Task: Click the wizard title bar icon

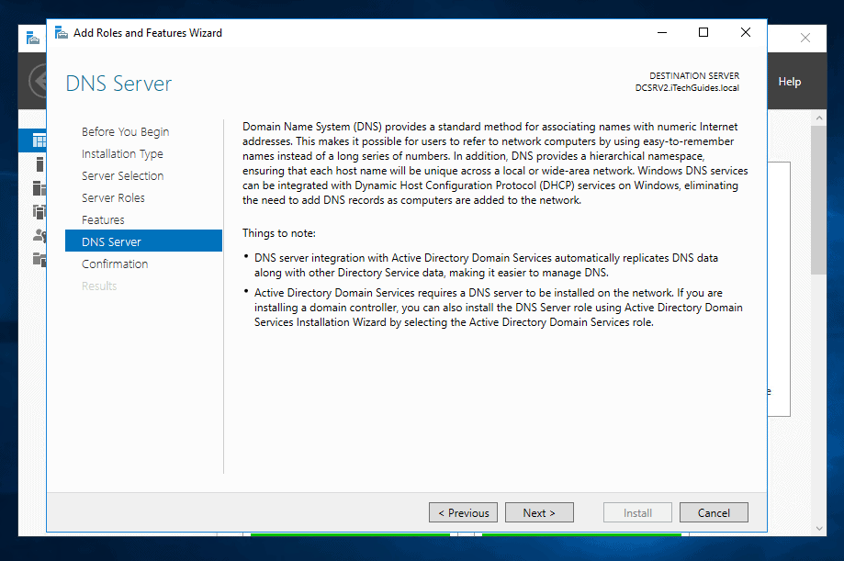Action: point(62,33)
